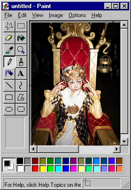The height and width of the screenshot is (190, 131).
Task: Activate the Fill With Color bucket
Action: (x=21, y=38)
